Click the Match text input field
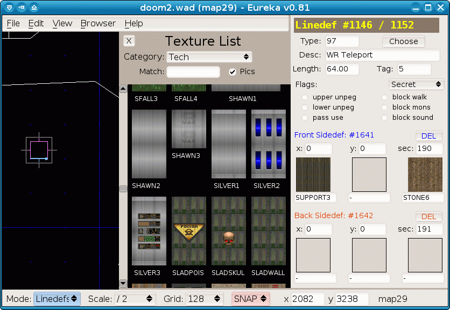450x310 pixels. point(193,72)
